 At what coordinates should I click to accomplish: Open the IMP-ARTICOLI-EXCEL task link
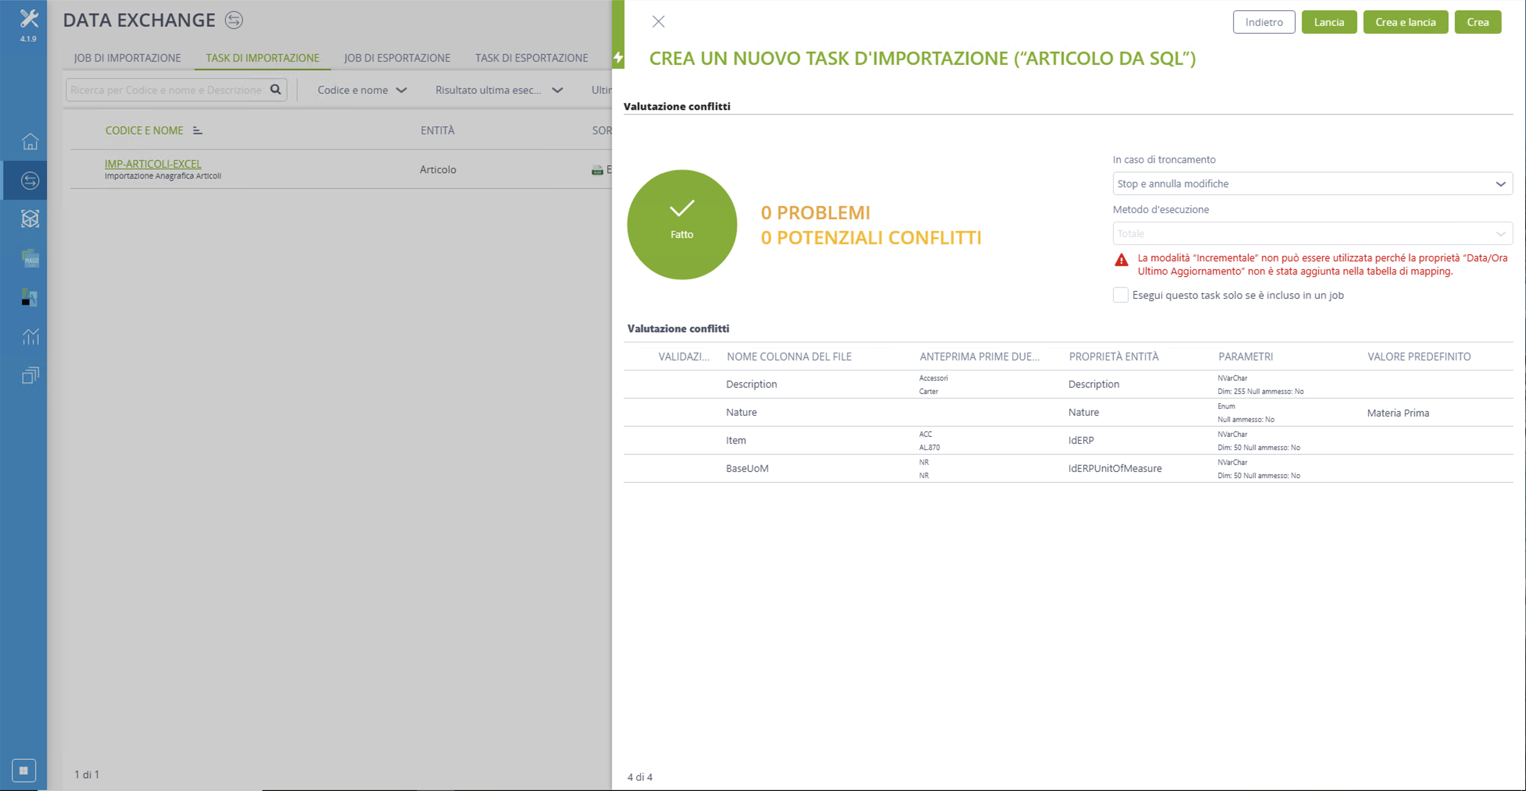153,164
